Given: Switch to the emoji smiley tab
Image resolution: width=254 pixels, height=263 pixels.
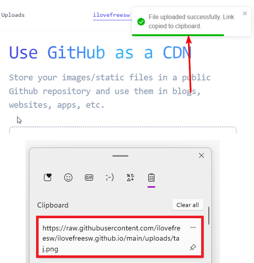Looking at the screenshot, I should 68,178.
